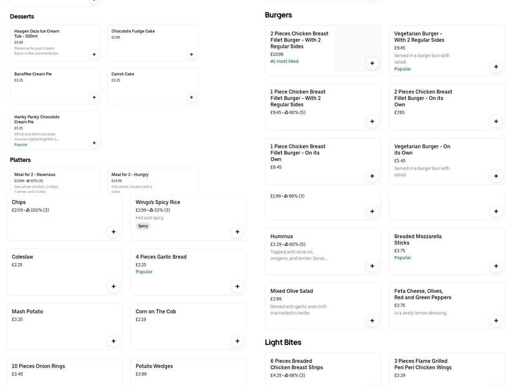Open Meal for 2 - Ravenous platter
Screen dimensions: 516x387
click(35, 174)
